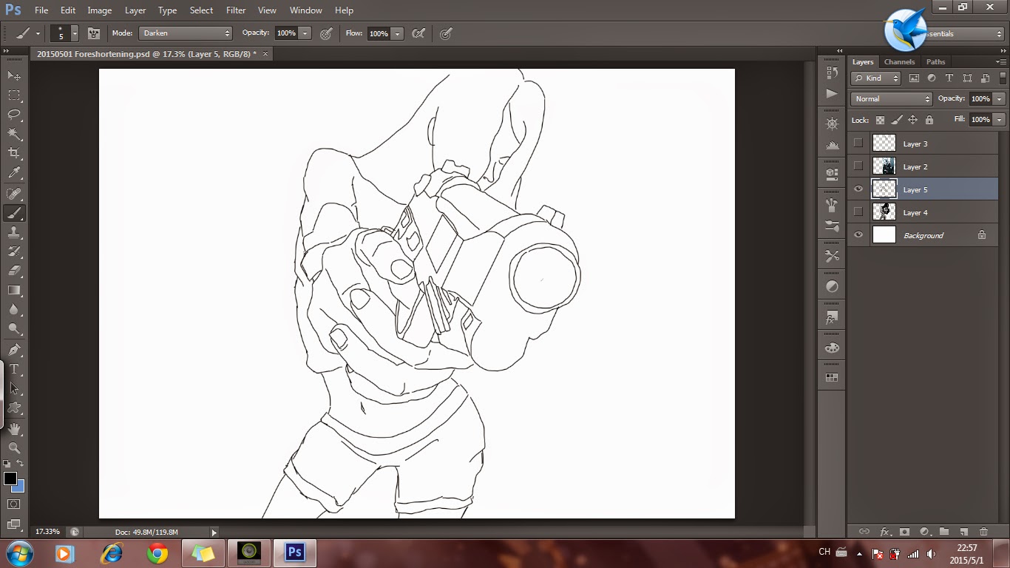Viewport: 1010px width, 568px height.
Task: Open the brush panel toggle icon
Action: tap(94, 33)
